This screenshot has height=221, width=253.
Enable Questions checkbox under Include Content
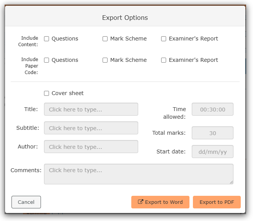coord(47,39)
